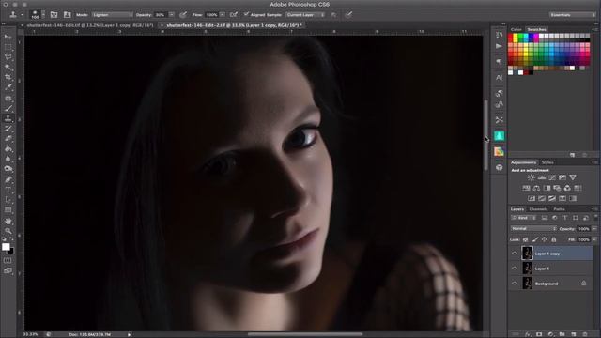Open the layer filter Kind dropdown
The width and height of the screenshot is (601, 338).
(x=524, y=218)
